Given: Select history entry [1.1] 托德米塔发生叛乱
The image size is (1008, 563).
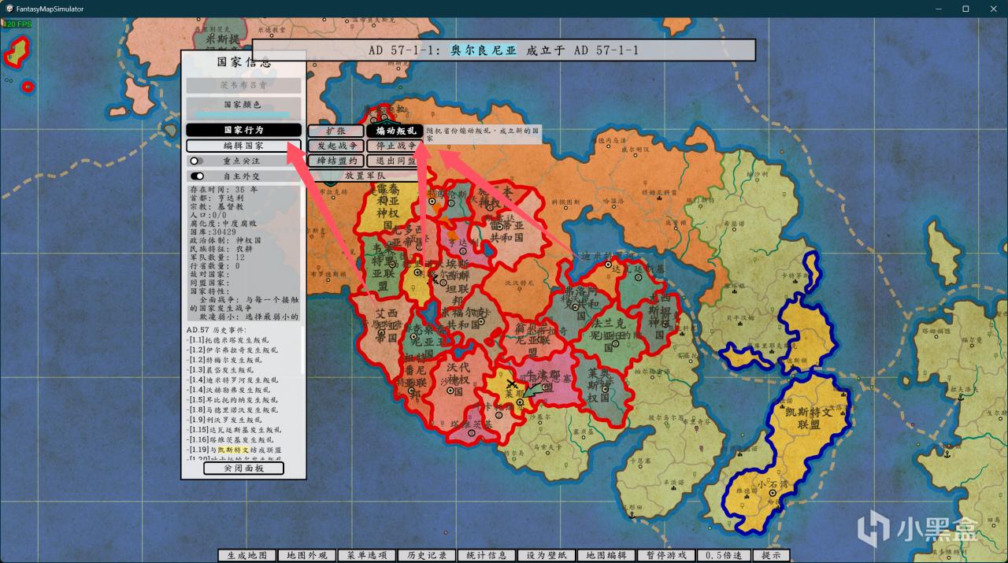Looking at the screenshot, I should [x=228, y=339].
